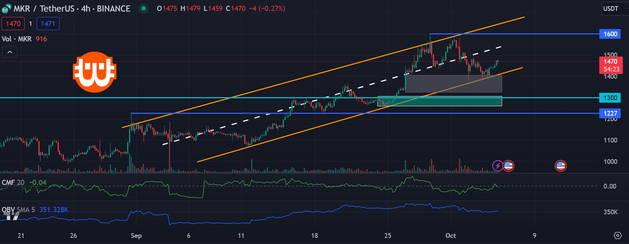Viewport: 629px width, 244px height.
Task: Click the blue 1600 price label
Action: [610, 34]
